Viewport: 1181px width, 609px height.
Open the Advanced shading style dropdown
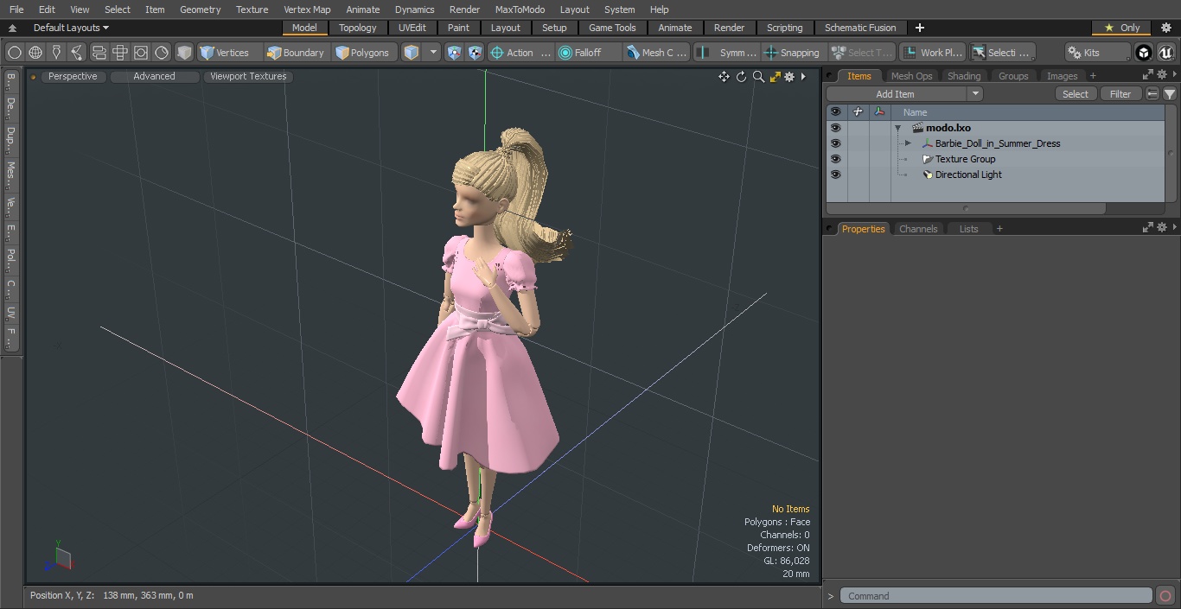[x=154, y=76]
